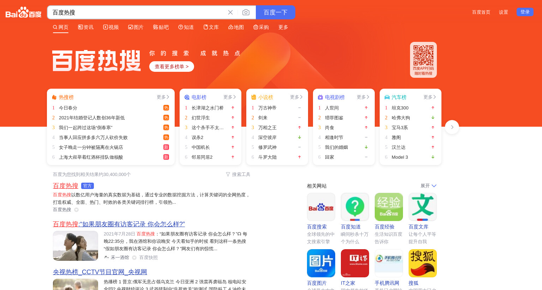Click 百度经验 site icon
542x290 pixels.
click(x=389, y=207)
